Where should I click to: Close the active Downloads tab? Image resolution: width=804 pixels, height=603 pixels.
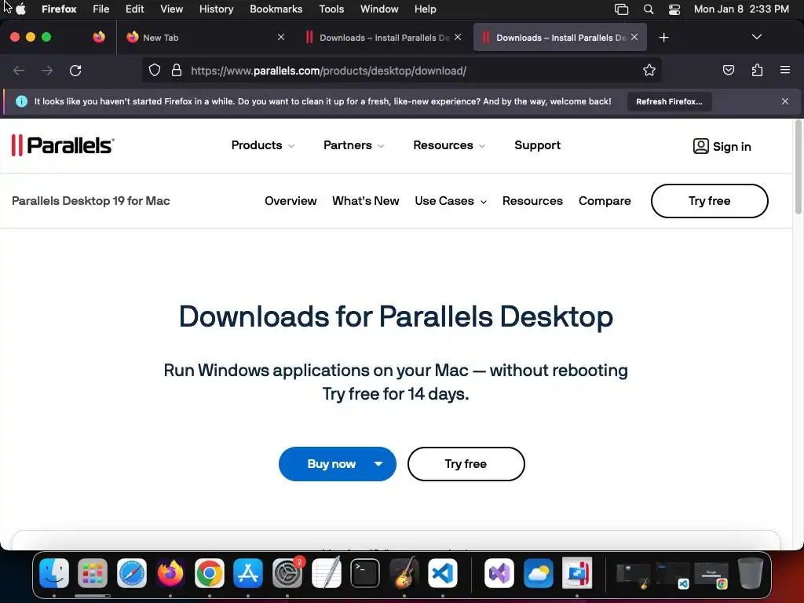[x=634, y=37]
